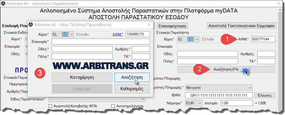285x115 pixels.
Task: Click the Επωνυμία field in the dialog
Action: click(101, 42)
